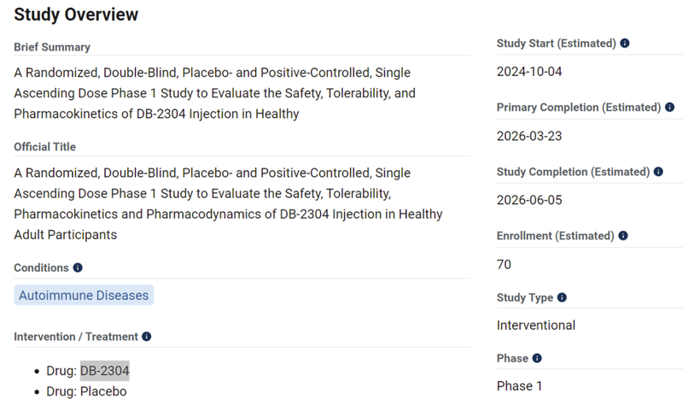Show the info tooltip beside Phase
The width and height of the screenshot is (683, 405).
(537, 359)
